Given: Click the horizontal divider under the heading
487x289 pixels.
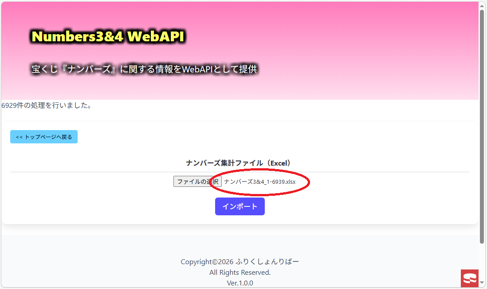Looking at the screenshot, I should 240,172.
